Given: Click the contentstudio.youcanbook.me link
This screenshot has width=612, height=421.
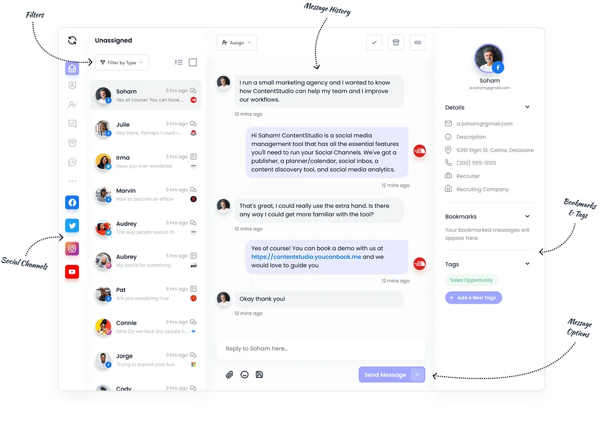Looking at the screenshot, I should click(x=306, y=257).
